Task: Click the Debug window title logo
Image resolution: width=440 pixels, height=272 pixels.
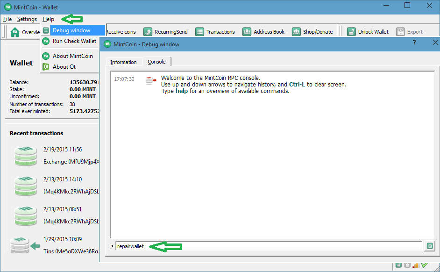Action: (x=107, y=44)
